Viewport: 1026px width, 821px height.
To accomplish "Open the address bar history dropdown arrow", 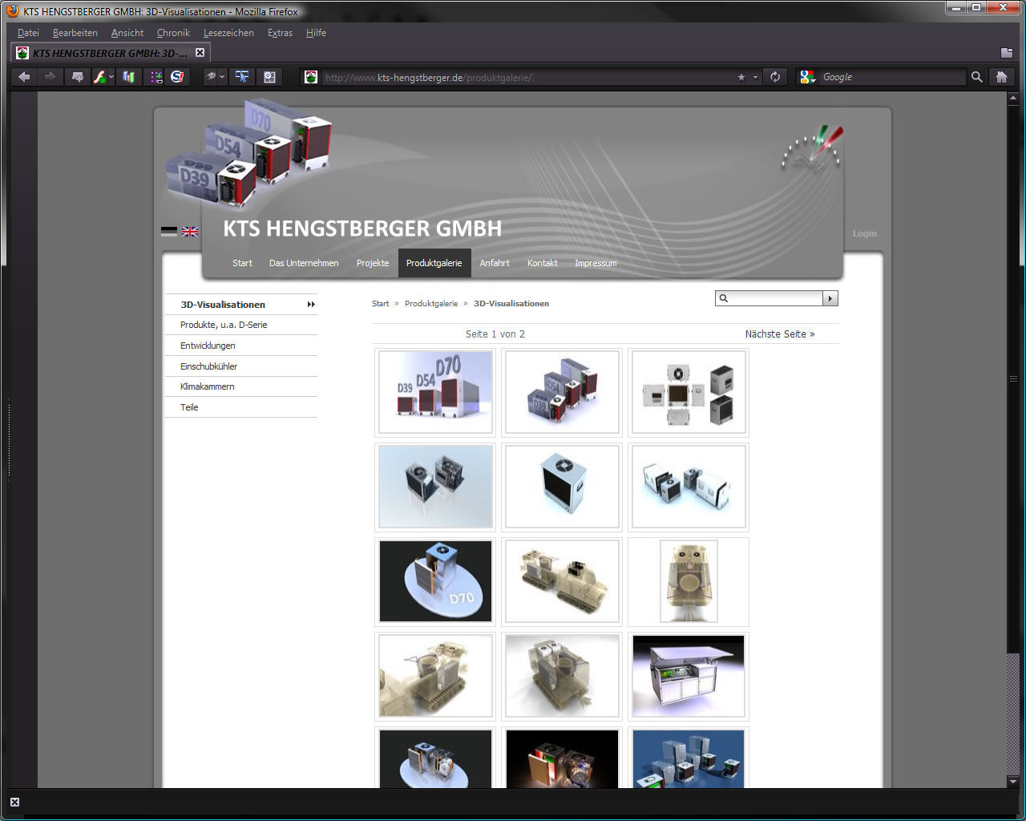I will point(755,78).
